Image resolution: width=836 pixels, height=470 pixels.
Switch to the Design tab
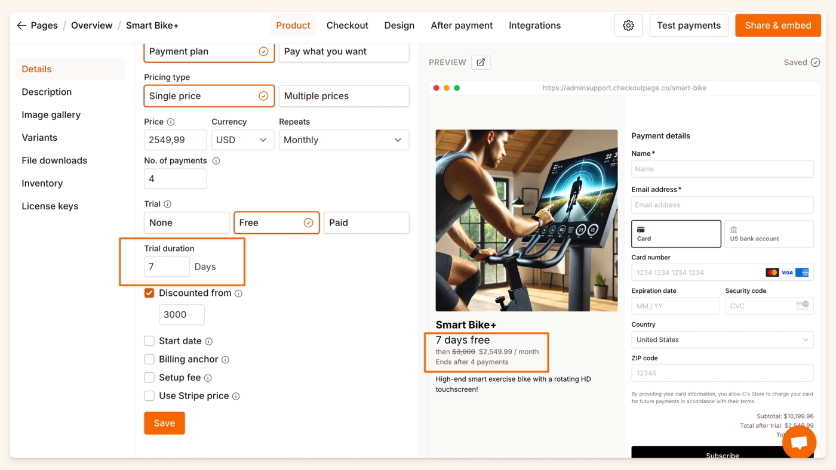pos(399,26)
